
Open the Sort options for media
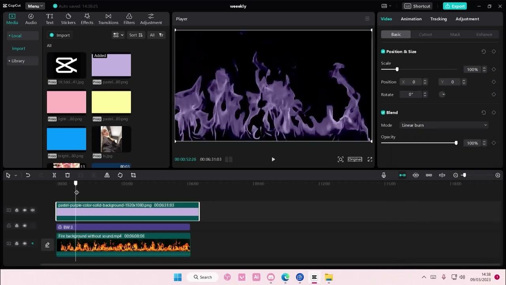(x=136, y=35)
